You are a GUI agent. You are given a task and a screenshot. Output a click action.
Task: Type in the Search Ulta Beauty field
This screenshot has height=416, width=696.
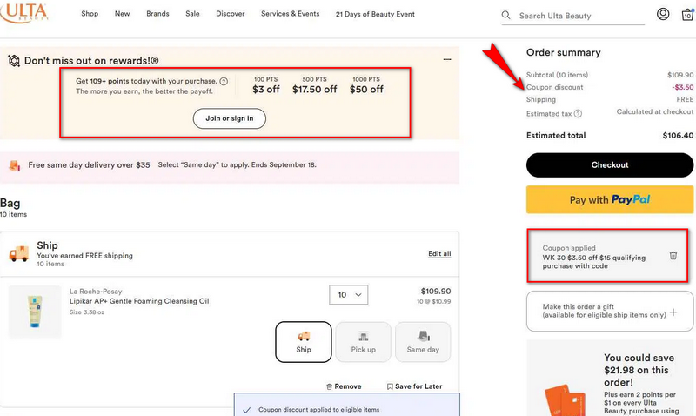click(x=579, y=16)
